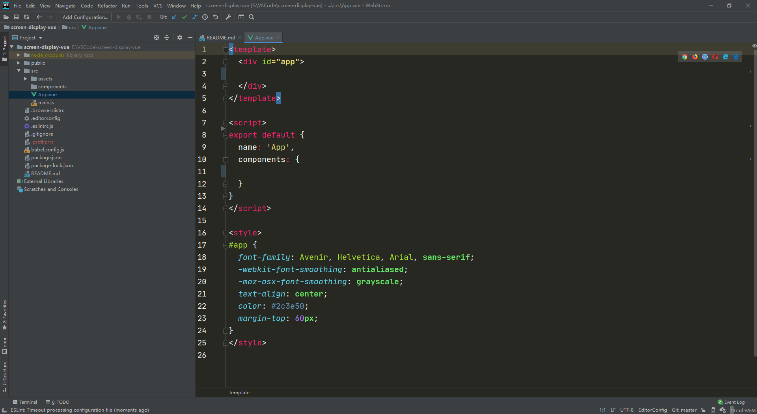The image size is (757, 414).
Task: Open the VCS menu
Action: (158, 6)
